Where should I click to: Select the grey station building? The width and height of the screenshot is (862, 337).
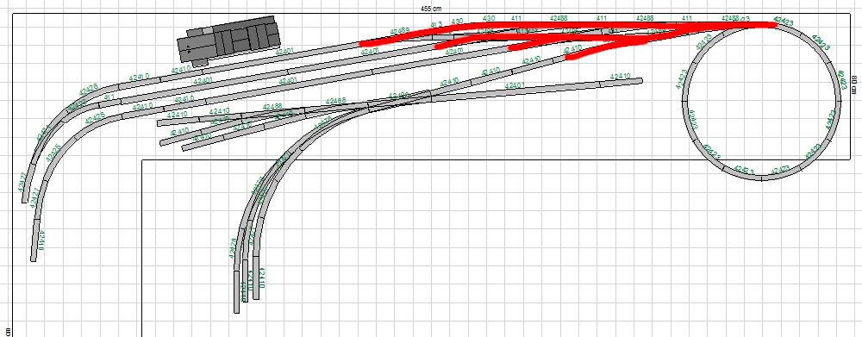(x=228, y=41)
